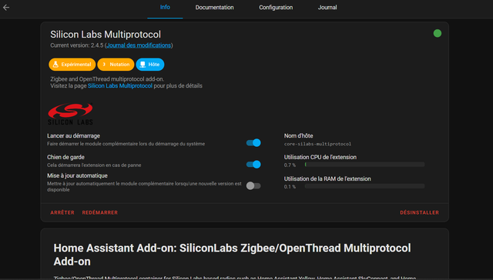The height and width of the screenshot is (280, 493).
Task: Enable Mise à jour automatique switch
Action: click(x=253, y=186)
